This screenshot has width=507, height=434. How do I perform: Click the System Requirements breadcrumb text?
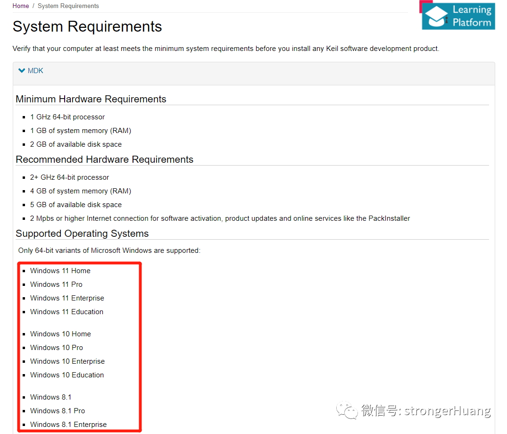pos(68,6)
